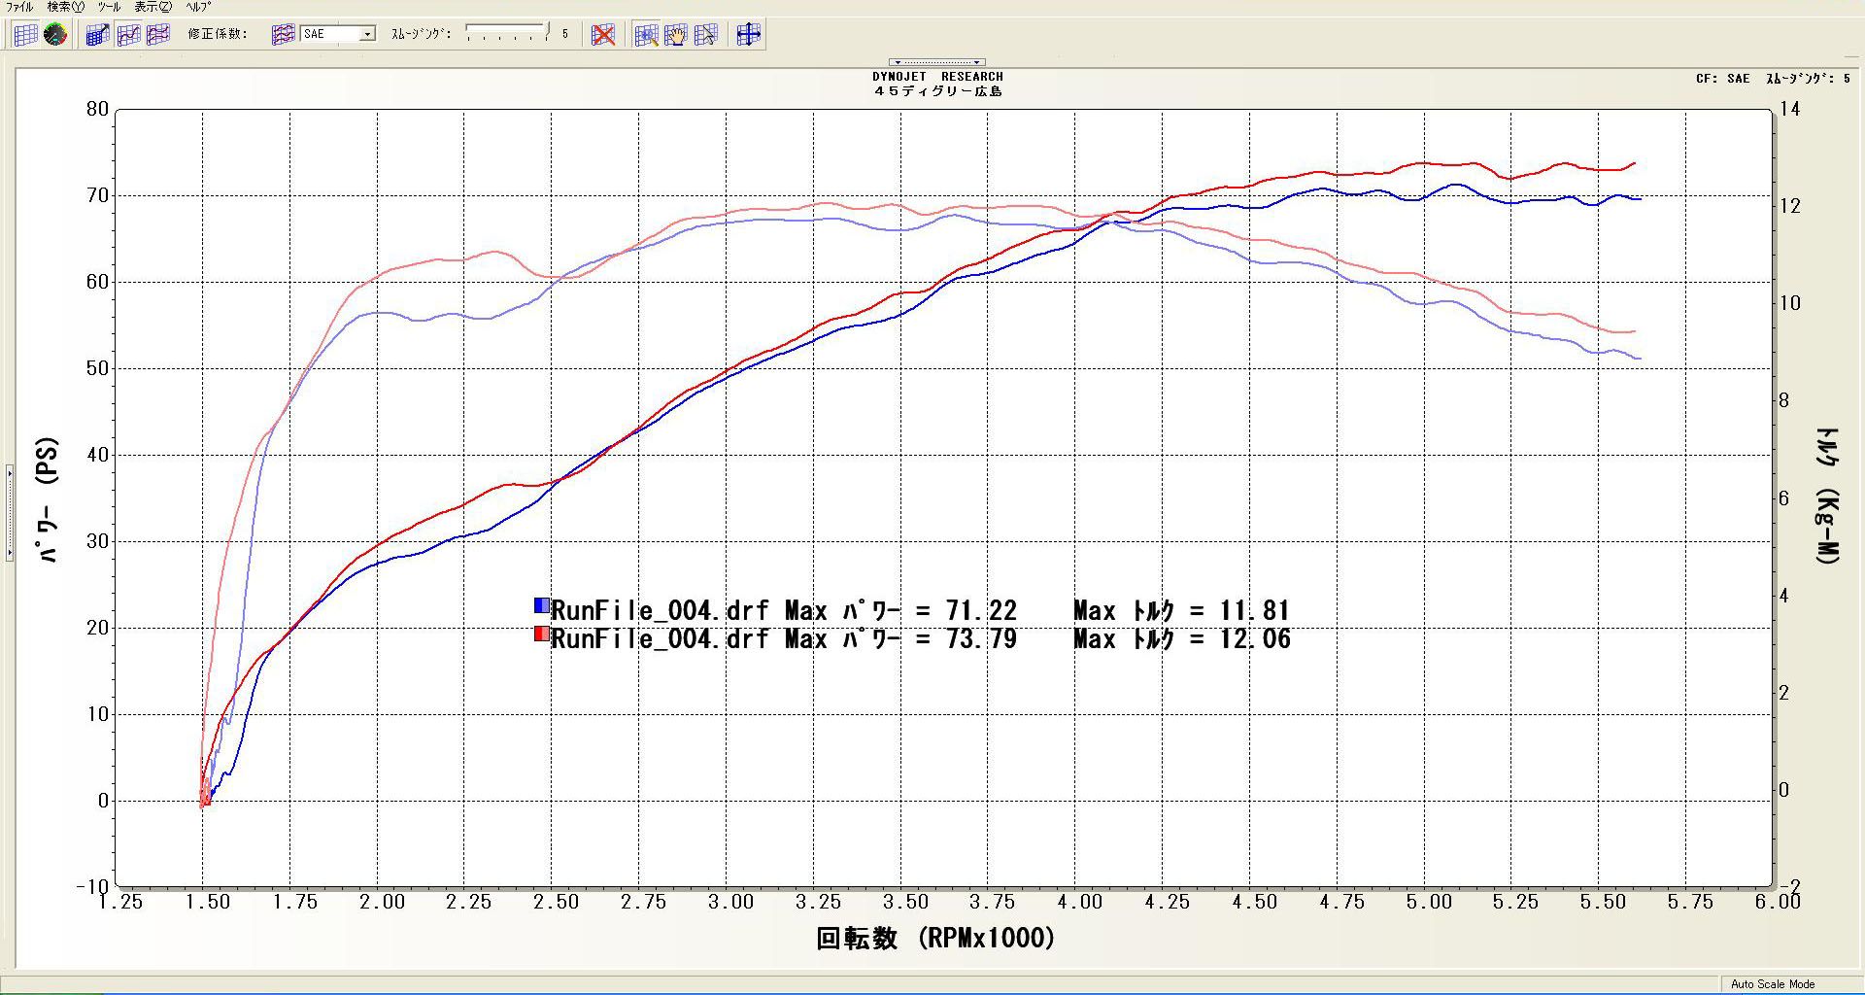Select the multi-curve graph icon
The height and width of the screenshot is (995, 1865).
coord(157,35)
